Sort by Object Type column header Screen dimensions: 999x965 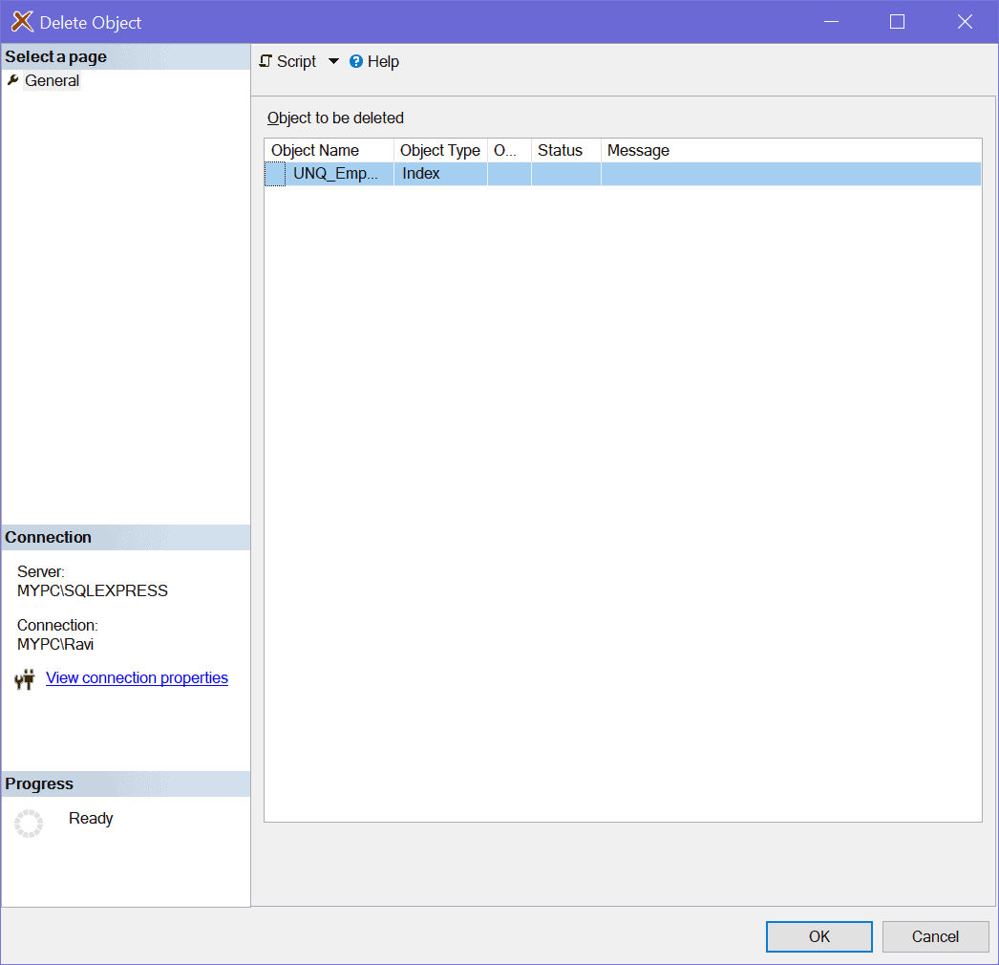440,151
